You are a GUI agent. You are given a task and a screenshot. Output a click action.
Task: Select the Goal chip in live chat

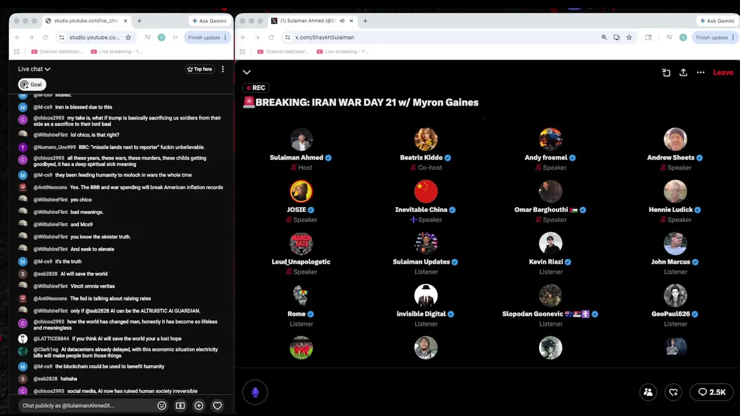coord(31,84)
